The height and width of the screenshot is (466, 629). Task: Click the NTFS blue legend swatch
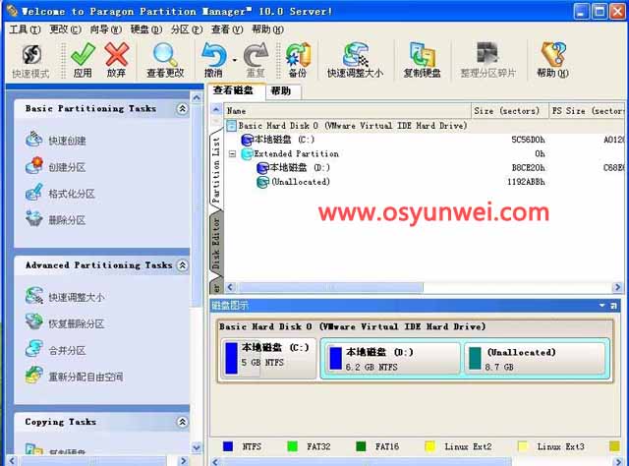(228, 446)
